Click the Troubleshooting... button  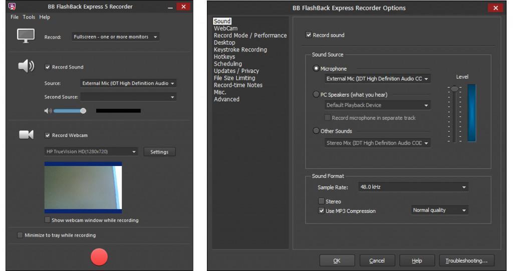click(x=466, y=260)
